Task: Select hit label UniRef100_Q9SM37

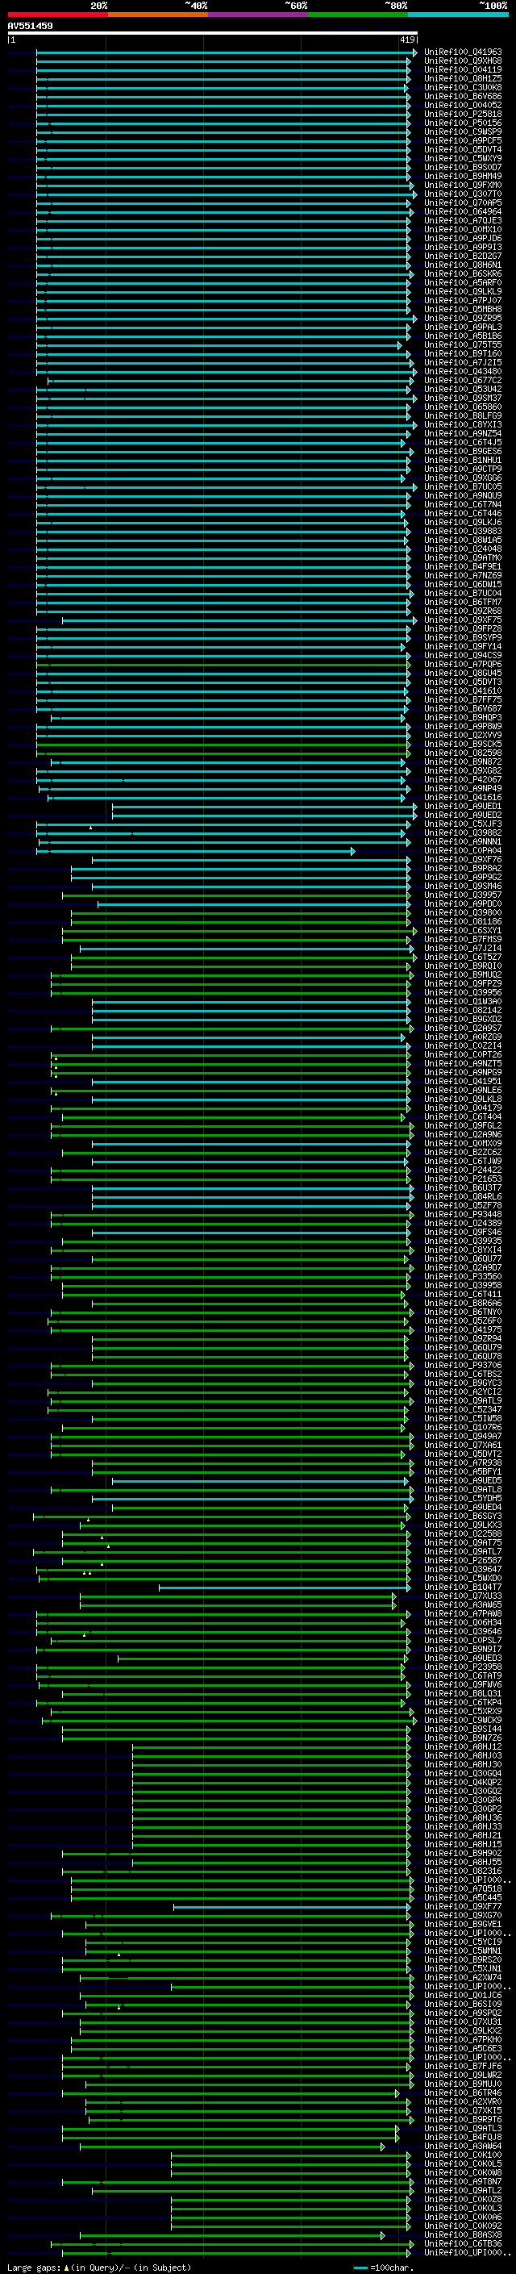Action: click(463, 398)
